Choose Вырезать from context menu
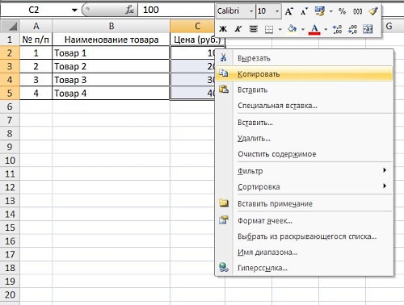Viewport: 404px width, 305px height. pos(305,58)
